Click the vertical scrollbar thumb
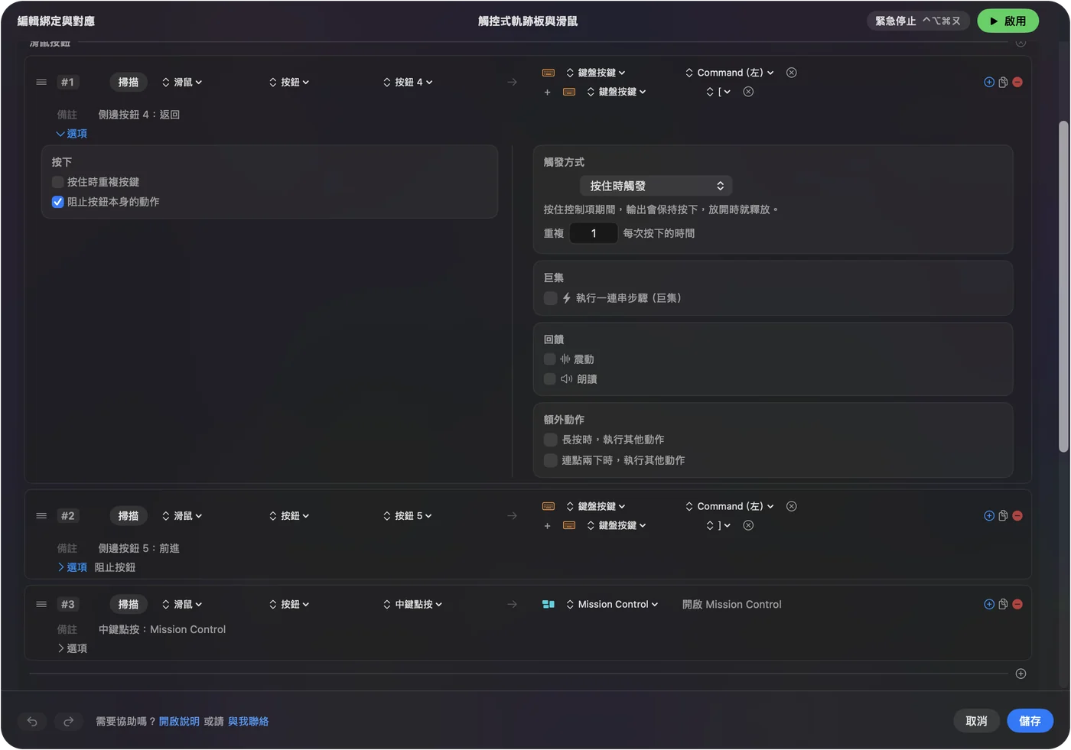Image resolution: width=1071 pixels, height=750 pixels. pyautogui.click(x=1063, y=287)
